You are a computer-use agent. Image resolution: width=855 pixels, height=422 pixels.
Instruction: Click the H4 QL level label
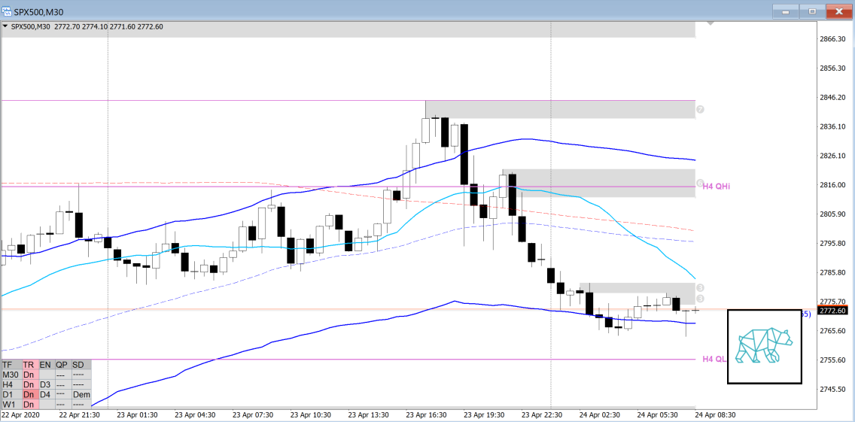tap(714, 359)
